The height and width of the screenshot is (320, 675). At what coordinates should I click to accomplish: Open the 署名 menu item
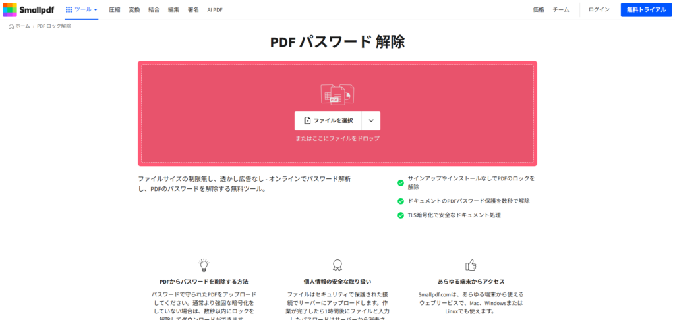pyautogui.click(x=193, y=9)
